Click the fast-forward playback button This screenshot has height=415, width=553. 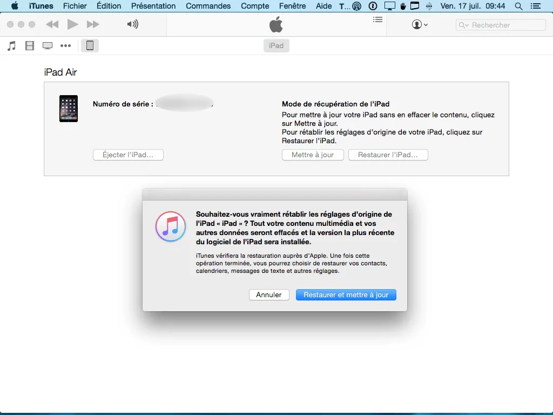(93, 24)
